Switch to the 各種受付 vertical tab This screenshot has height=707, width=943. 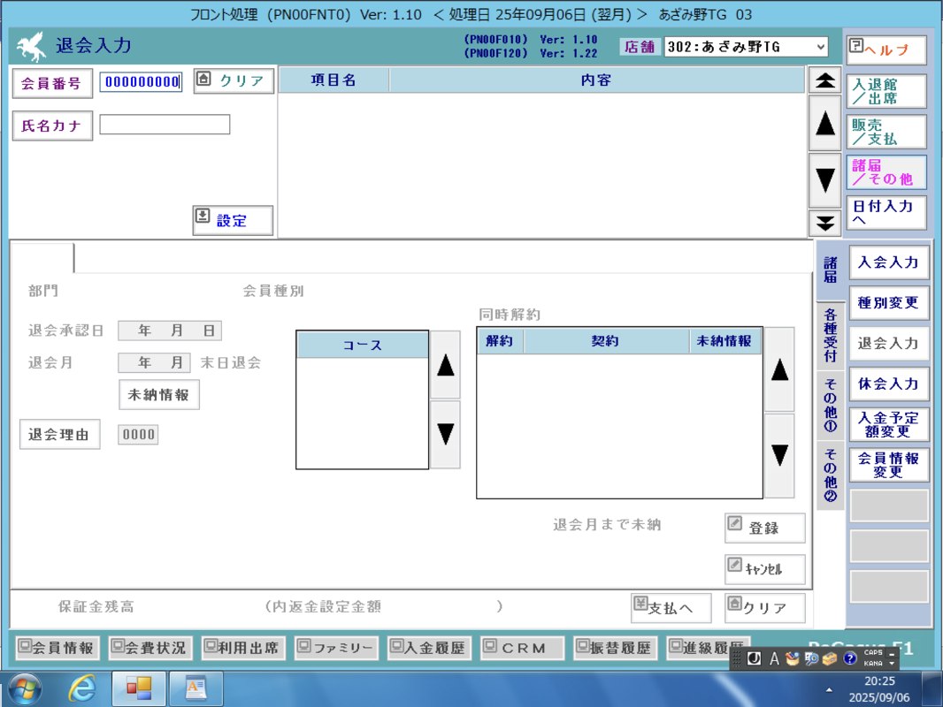point(830,335)
